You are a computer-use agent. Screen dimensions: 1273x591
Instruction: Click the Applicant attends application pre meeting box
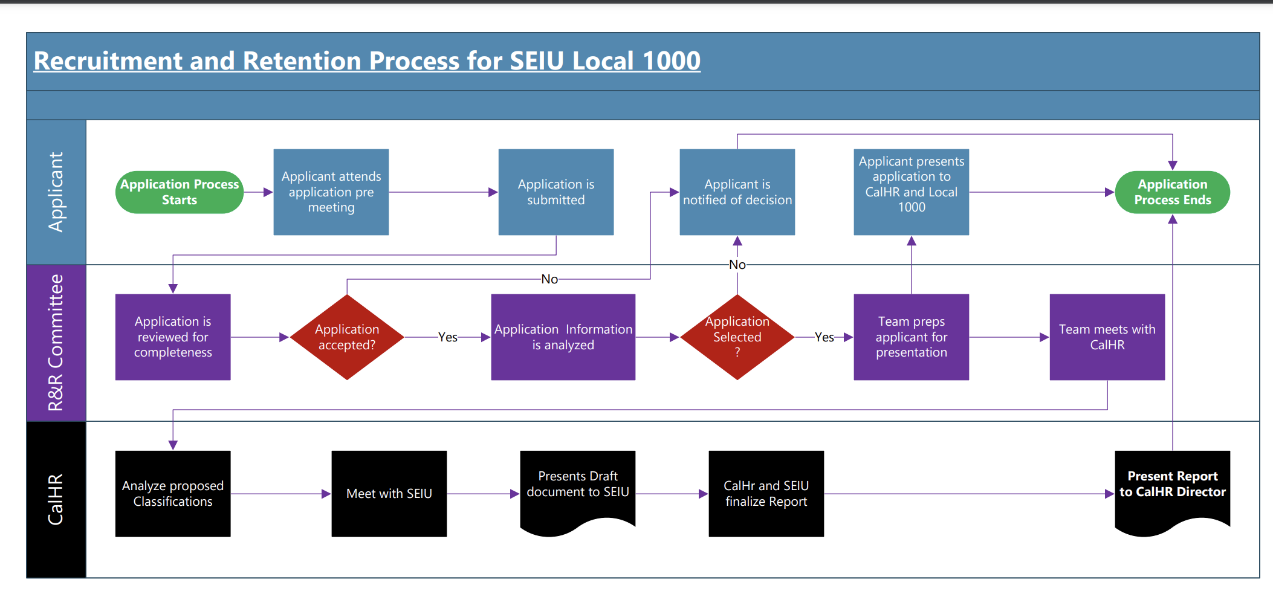click(331, 192)
